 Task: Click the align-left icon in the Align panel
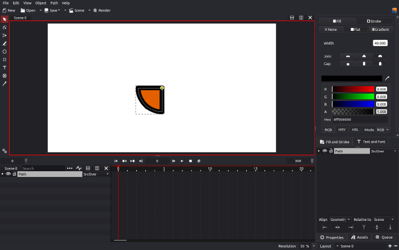coord(325,227)
